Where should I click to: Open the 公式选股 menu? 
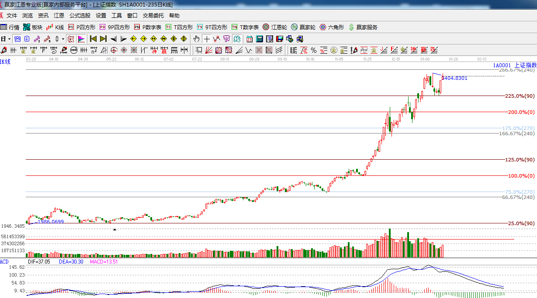pyautogui.click(x=80, y=16)
